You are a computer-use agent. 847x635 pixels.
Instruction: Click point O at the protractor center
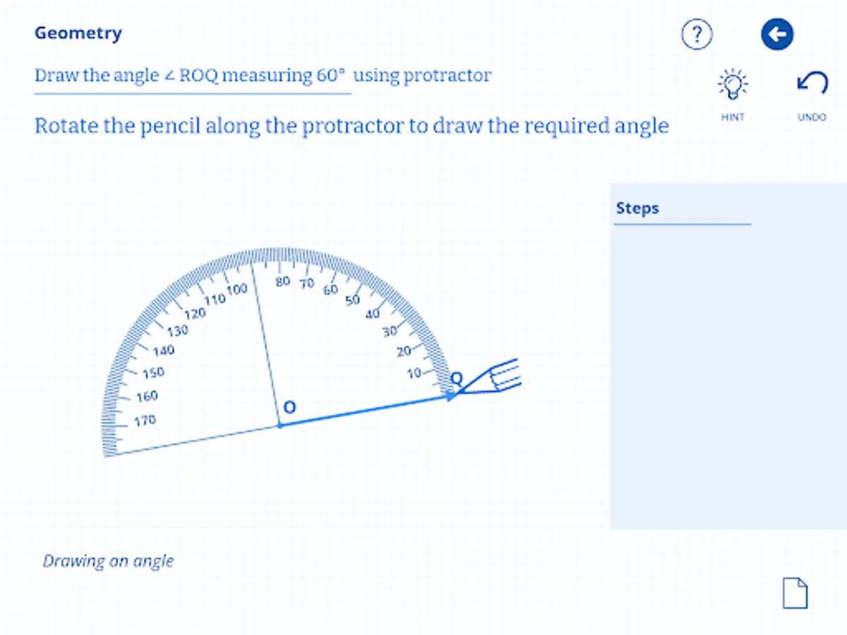pyautogui.click(x=280, y=425)
